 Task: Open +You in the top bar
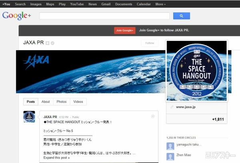6,4
